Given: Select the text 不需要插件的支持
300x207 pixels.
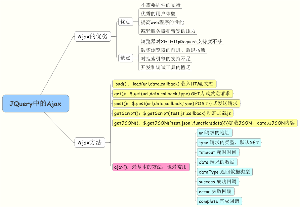Looking at the screenshot, I should pyautogui.click(x=160, y=5).
